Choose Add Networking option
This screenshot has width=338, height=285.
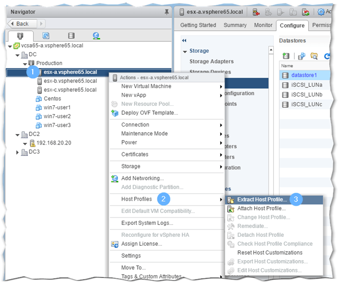(x=167, y=178)
